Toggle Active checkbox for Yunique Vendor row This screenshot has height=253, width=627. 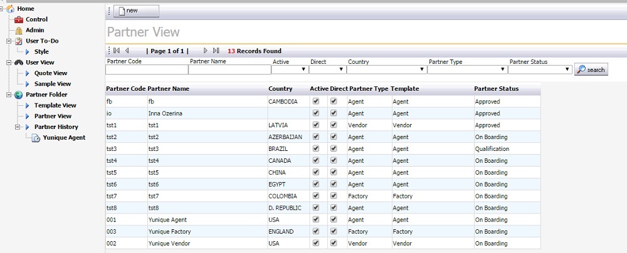316,243
